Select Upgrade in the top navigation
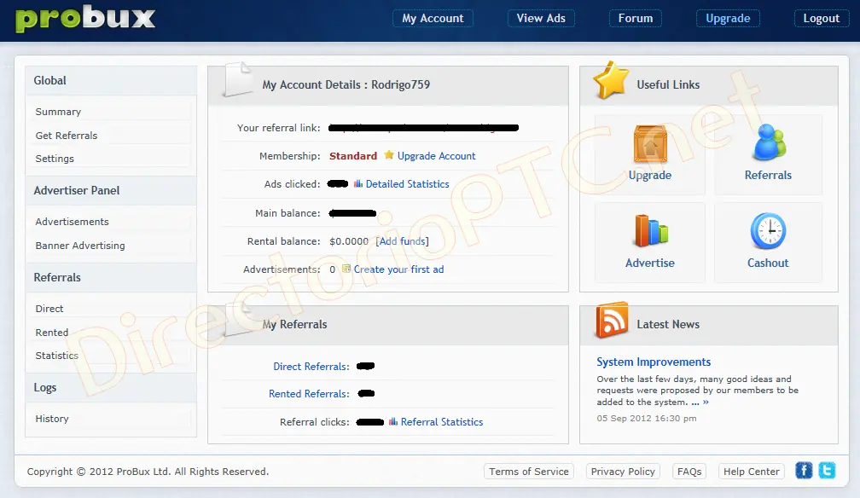 pyautogui.click(x=728, y=18)
